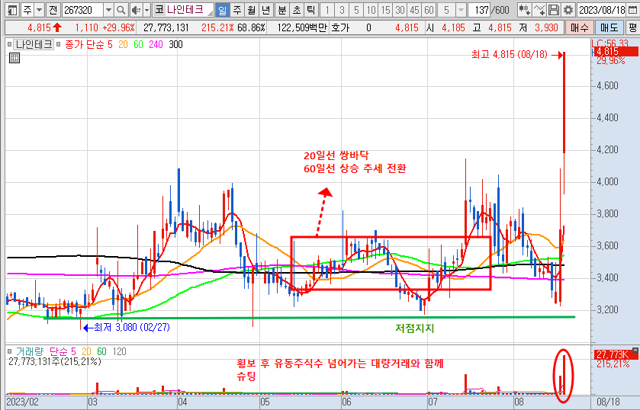Click the green 60 moving average legend
This screenshot has height=410, width=640.
[x=138, y=44]
